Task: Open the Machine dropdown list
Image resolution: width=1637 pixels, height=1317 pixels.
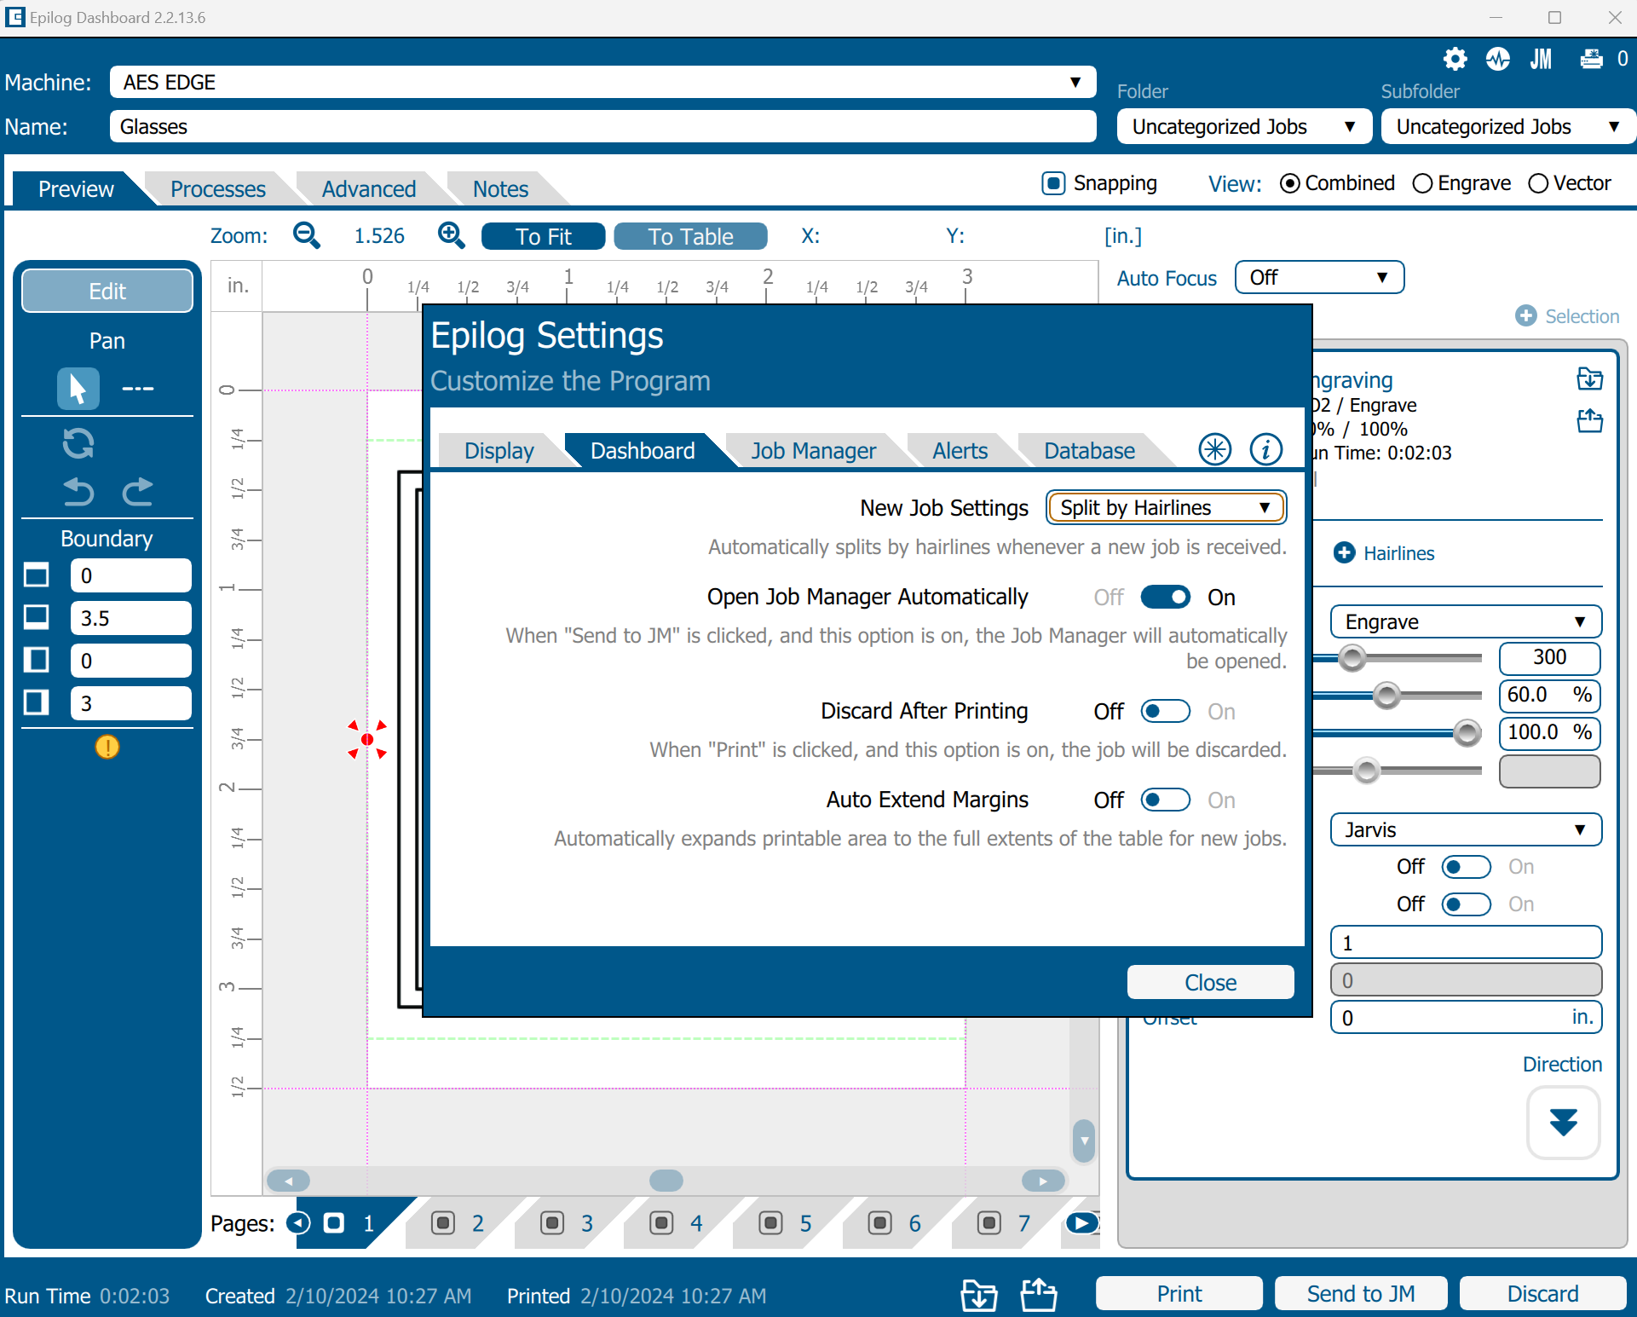Action: 602,83
